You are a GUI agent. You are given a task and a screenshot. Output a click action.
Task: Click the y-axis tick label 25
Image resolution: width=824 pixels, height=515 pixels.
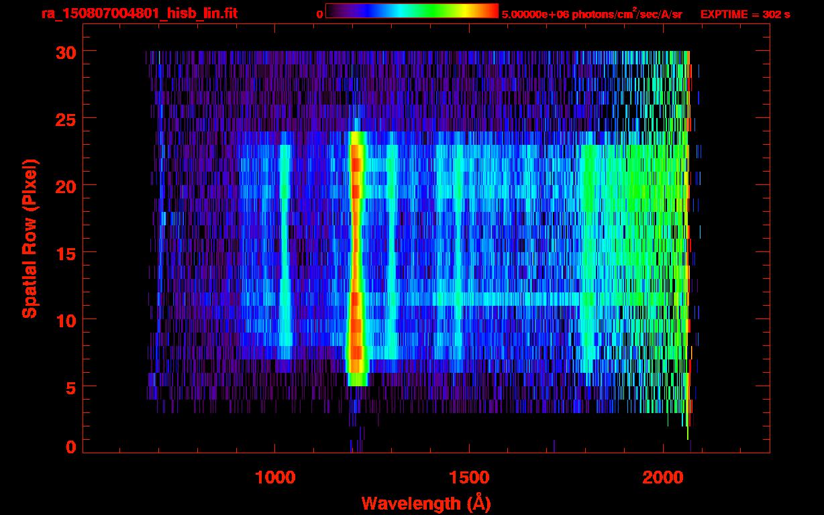point(64,119)
